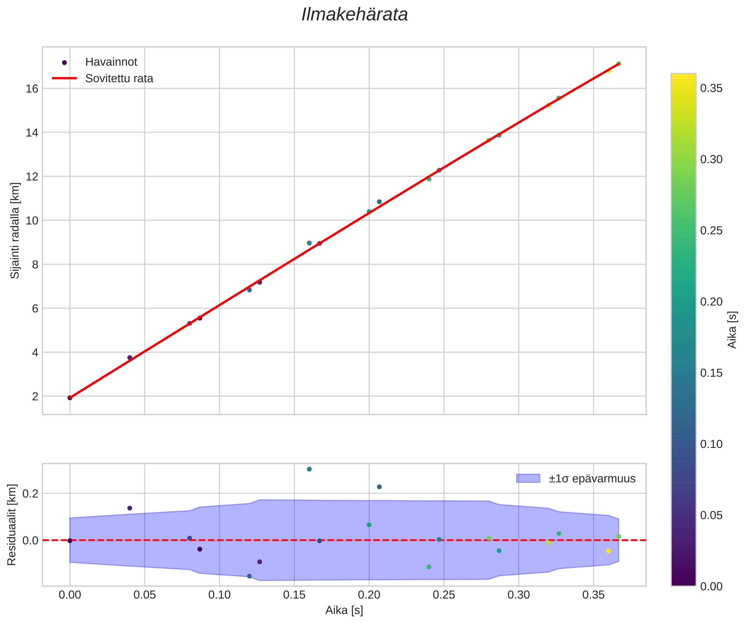This screenshot has width=745, height=623.
Task: Click the bottom 'Aika [s]' x-axis label
Action: click(344, 610)
